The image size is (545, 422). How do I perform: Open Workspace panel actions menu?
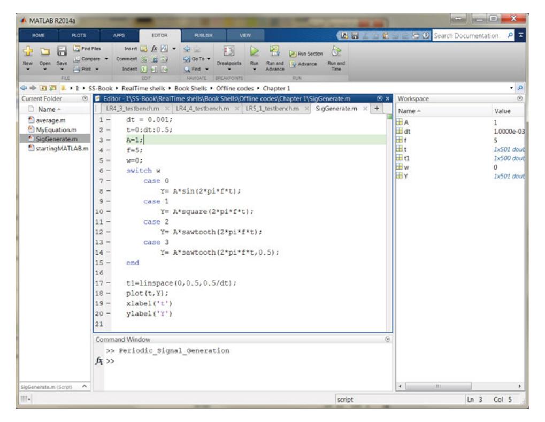coord(520,99)
